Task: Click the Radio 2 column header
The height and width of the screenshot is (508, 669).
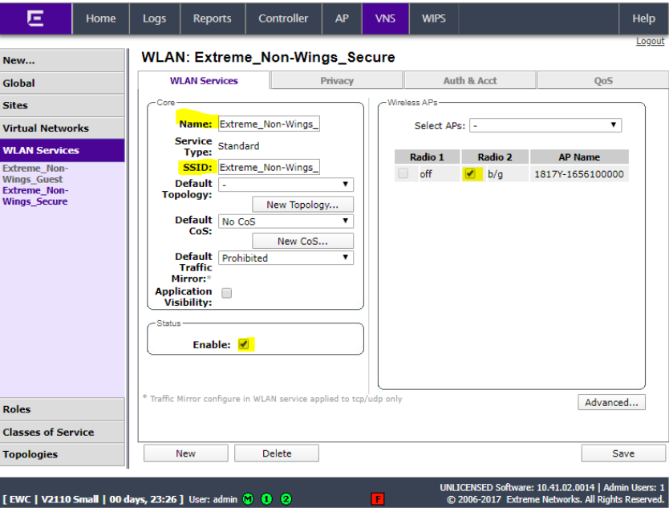Action: coord(495,157)
